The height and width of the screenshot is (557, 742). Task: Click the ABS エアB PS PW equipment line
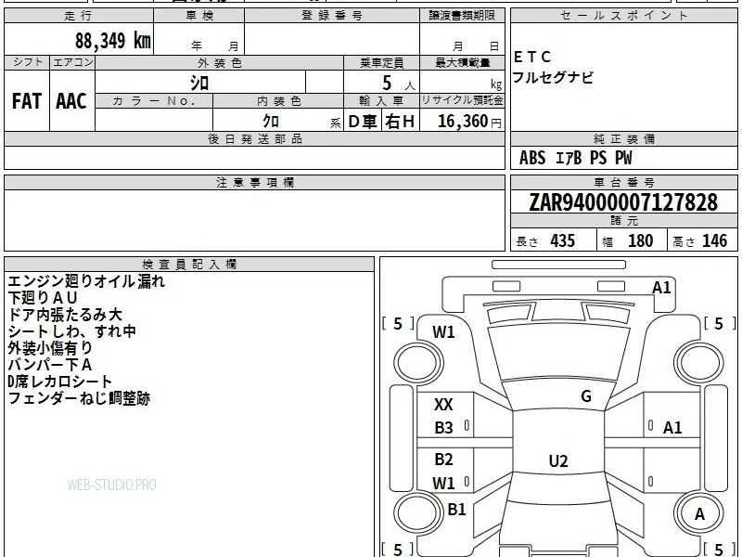click(575, 158)
